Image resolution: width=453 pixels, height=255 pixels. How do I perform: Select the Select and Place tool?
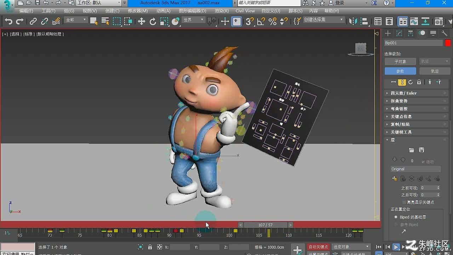pyautogui.click(x=176, y=22)
